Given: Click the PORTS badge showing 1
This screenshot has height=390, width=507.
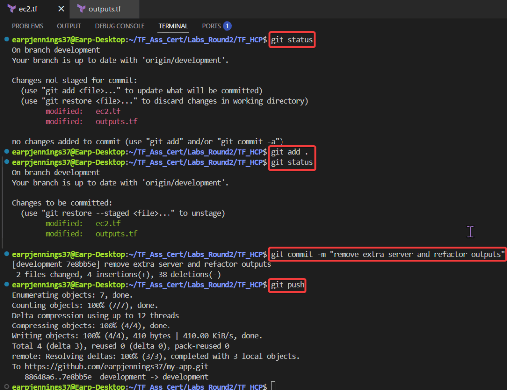Looking at the screenshot, I should coord(227,26).
